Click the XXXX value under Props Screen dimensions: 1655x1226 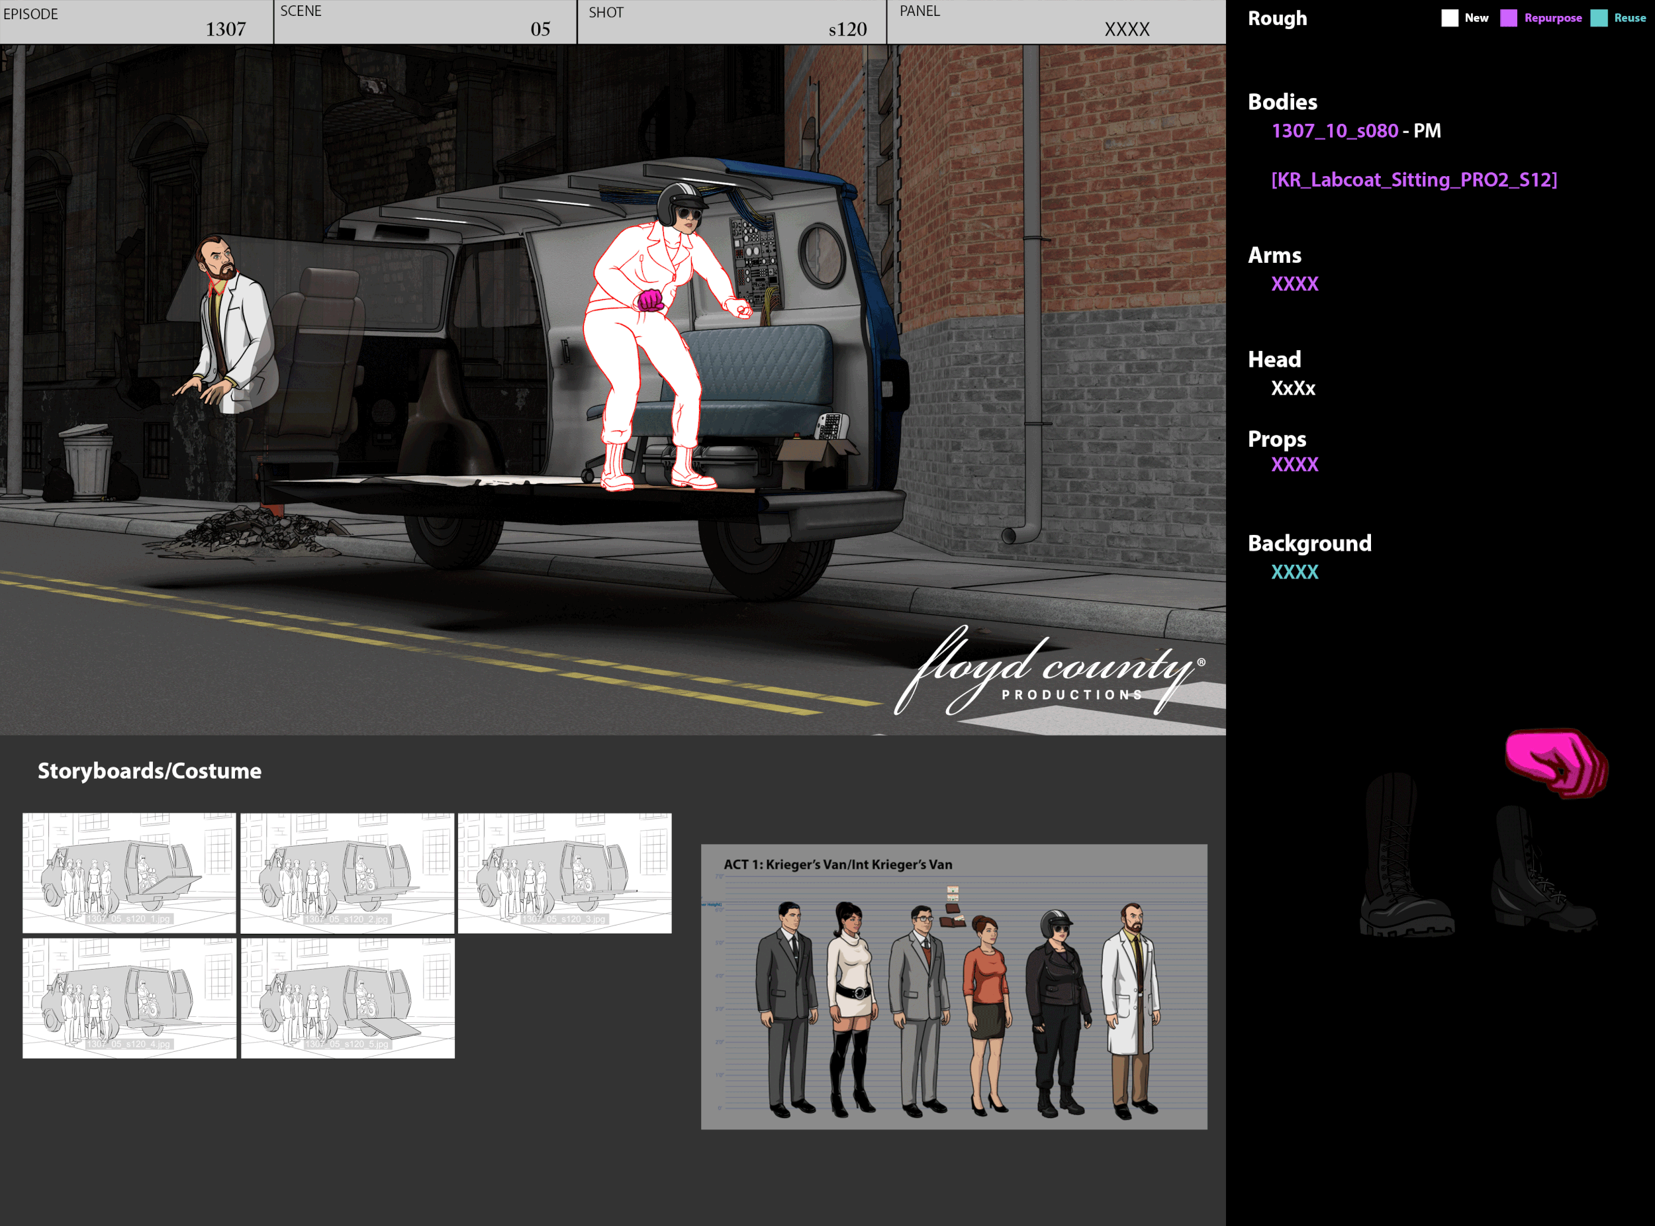(x=1294, y=465)
